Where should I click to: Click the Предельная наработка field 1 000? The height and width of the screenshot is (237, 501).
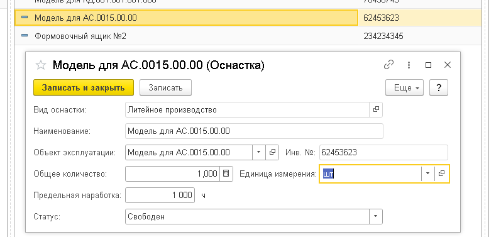160,195
